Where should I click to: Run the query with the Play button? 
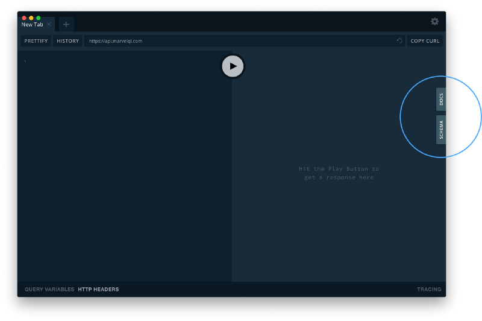click(233, 66)
